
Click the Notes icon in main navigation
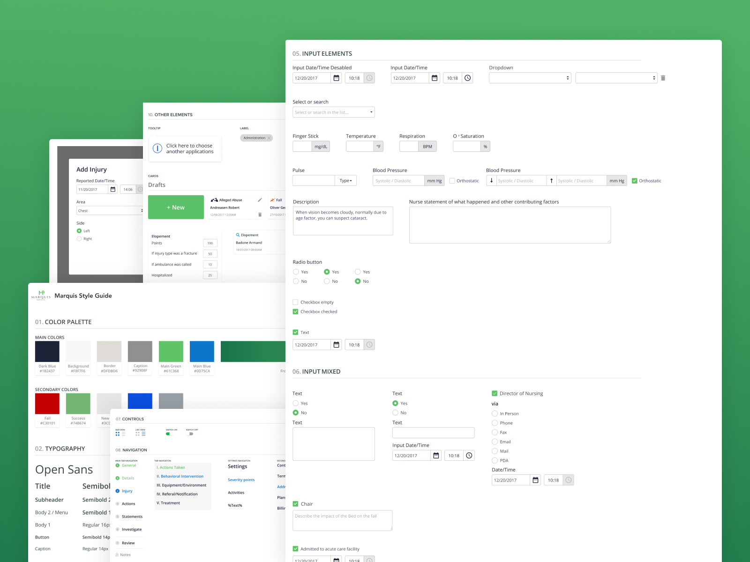117,555
